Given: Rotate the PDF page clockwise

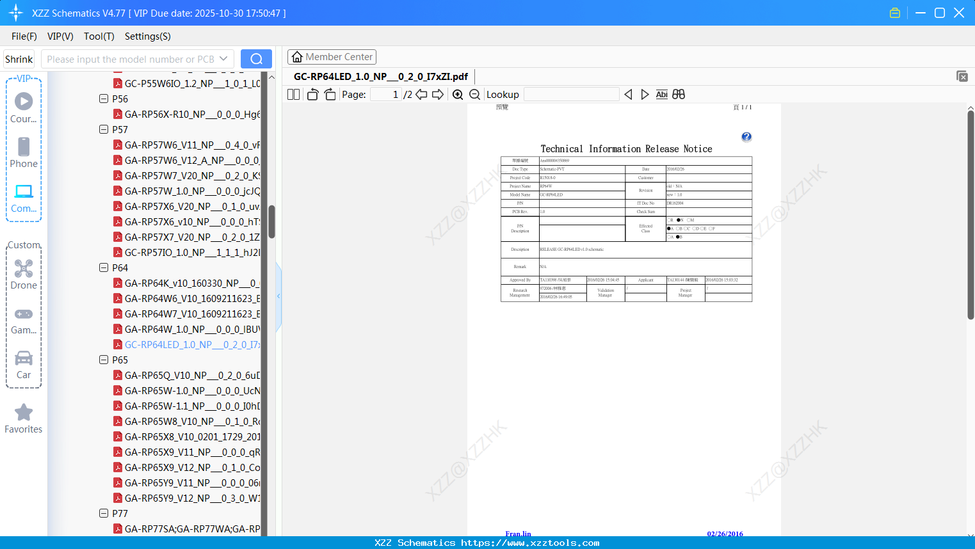Looking at the screenshot, I should tap(330, 94).
